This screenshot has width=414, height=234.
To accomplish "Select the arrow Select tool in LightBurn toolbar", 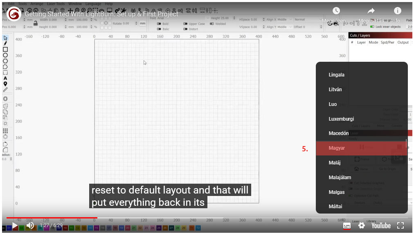I will click(x=5, y=38).
